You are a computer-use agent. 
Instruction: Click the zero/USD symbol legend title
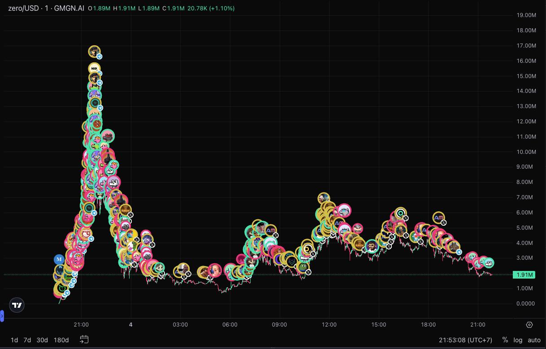[46, 8]
